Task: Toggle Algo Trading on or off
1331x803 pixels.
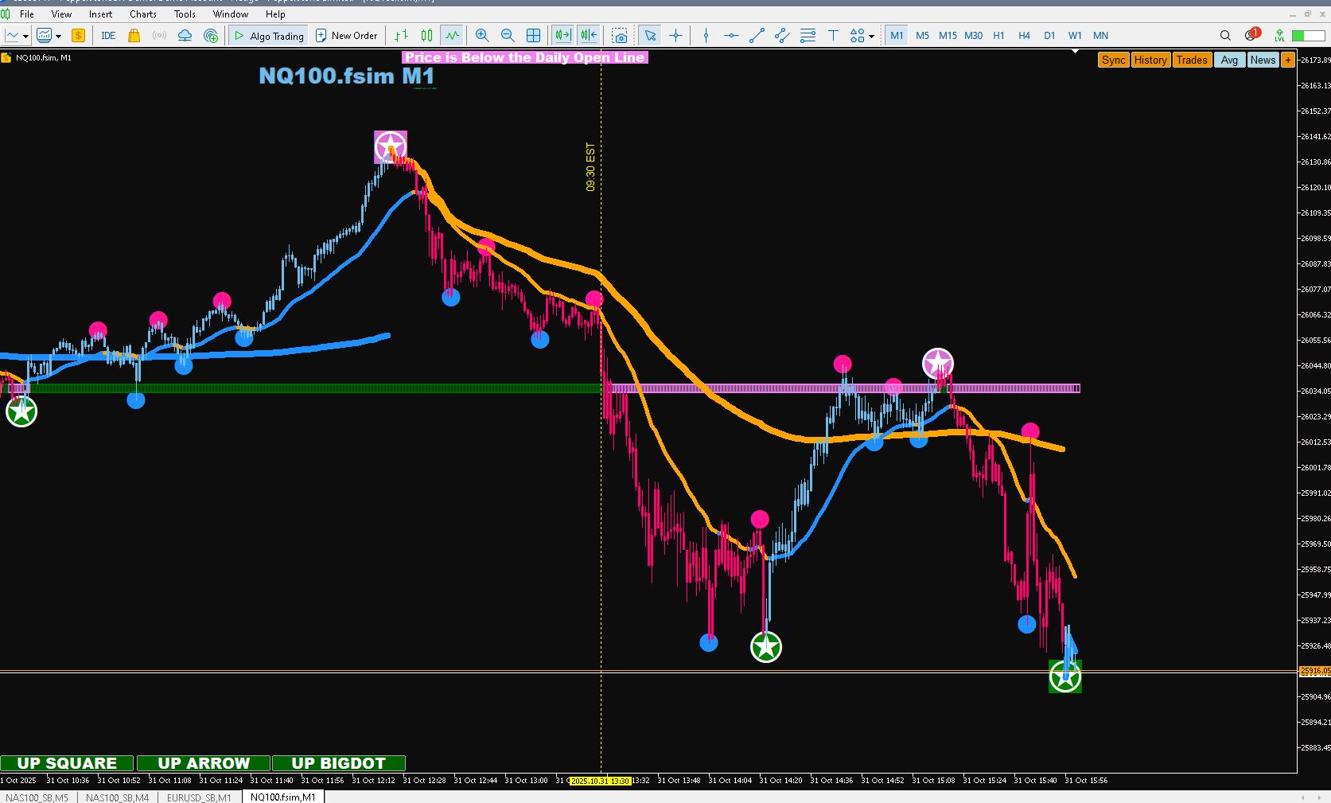Action: pos(268,36)
